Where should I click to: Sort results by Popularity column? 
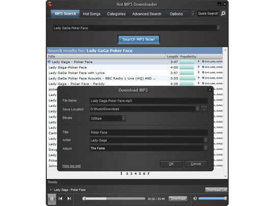tap(188, 56)
